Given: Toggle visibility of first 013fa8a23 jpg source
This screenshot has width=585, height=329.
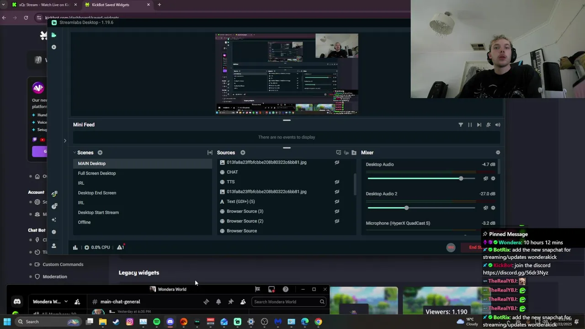Looking at the screenshot, I should (x=337, y=162).
